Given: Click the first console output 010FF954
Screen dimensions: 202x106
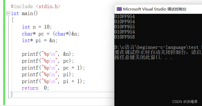Looking at the screenshot, I should coord(125,17).
